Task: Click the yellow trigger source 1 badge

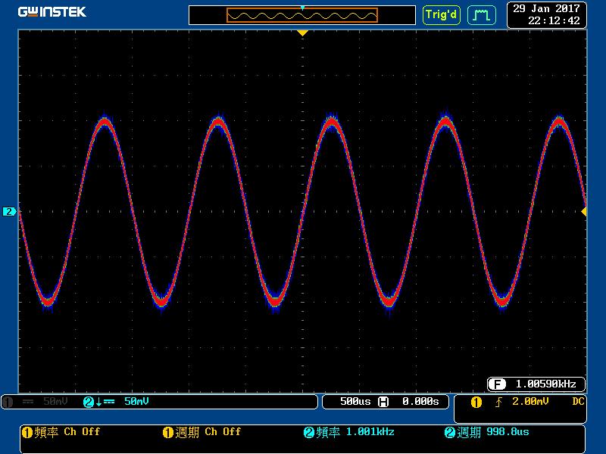Action: (476, 403)
